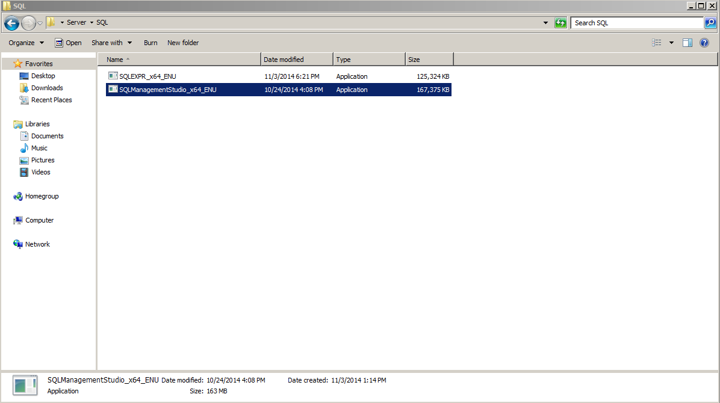Viewport: 720px width, 403px height.
Task: Sort by the Type column header
Action: (x=369, y=59)
